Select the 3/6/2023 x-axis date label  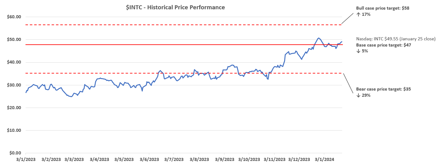[x=149, y=159]
